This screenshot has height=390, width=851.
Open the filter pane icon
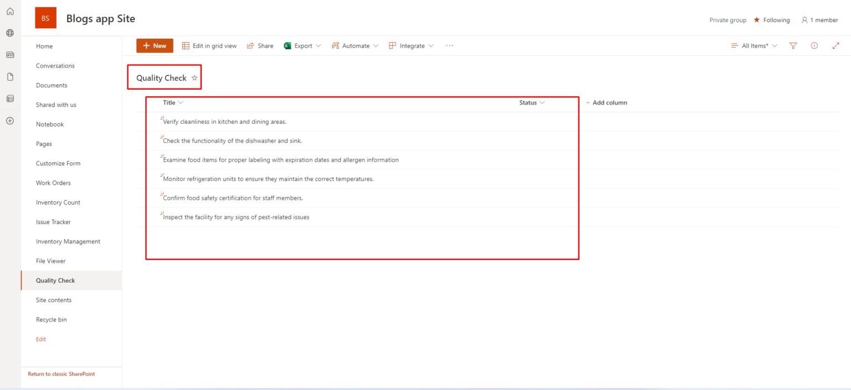[793, 45]
